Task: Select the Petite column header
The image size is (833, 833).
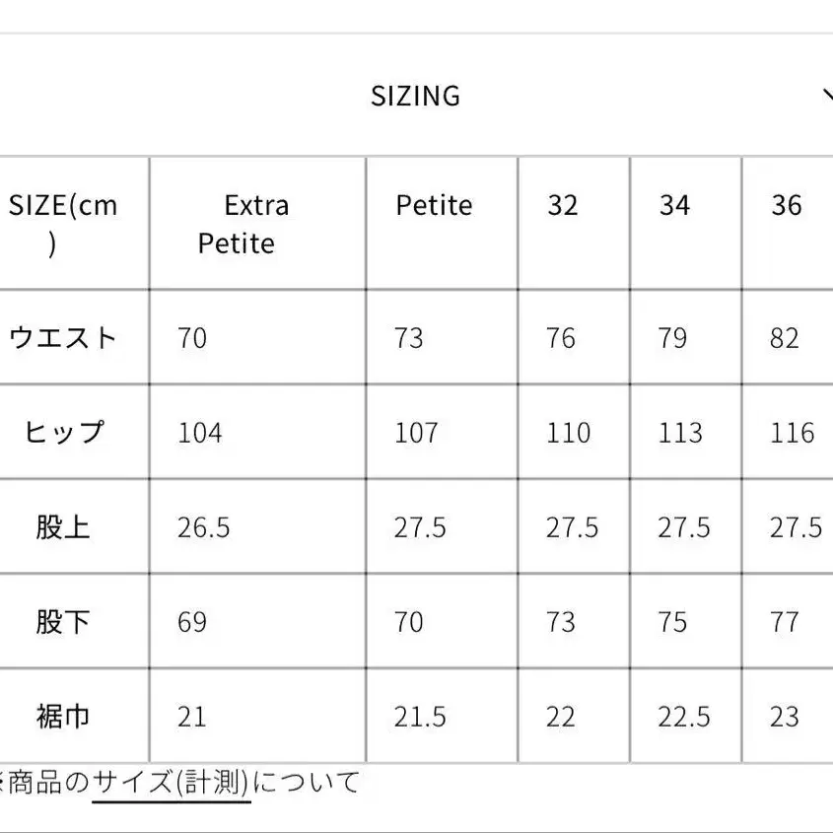Action: click(434, 206)
